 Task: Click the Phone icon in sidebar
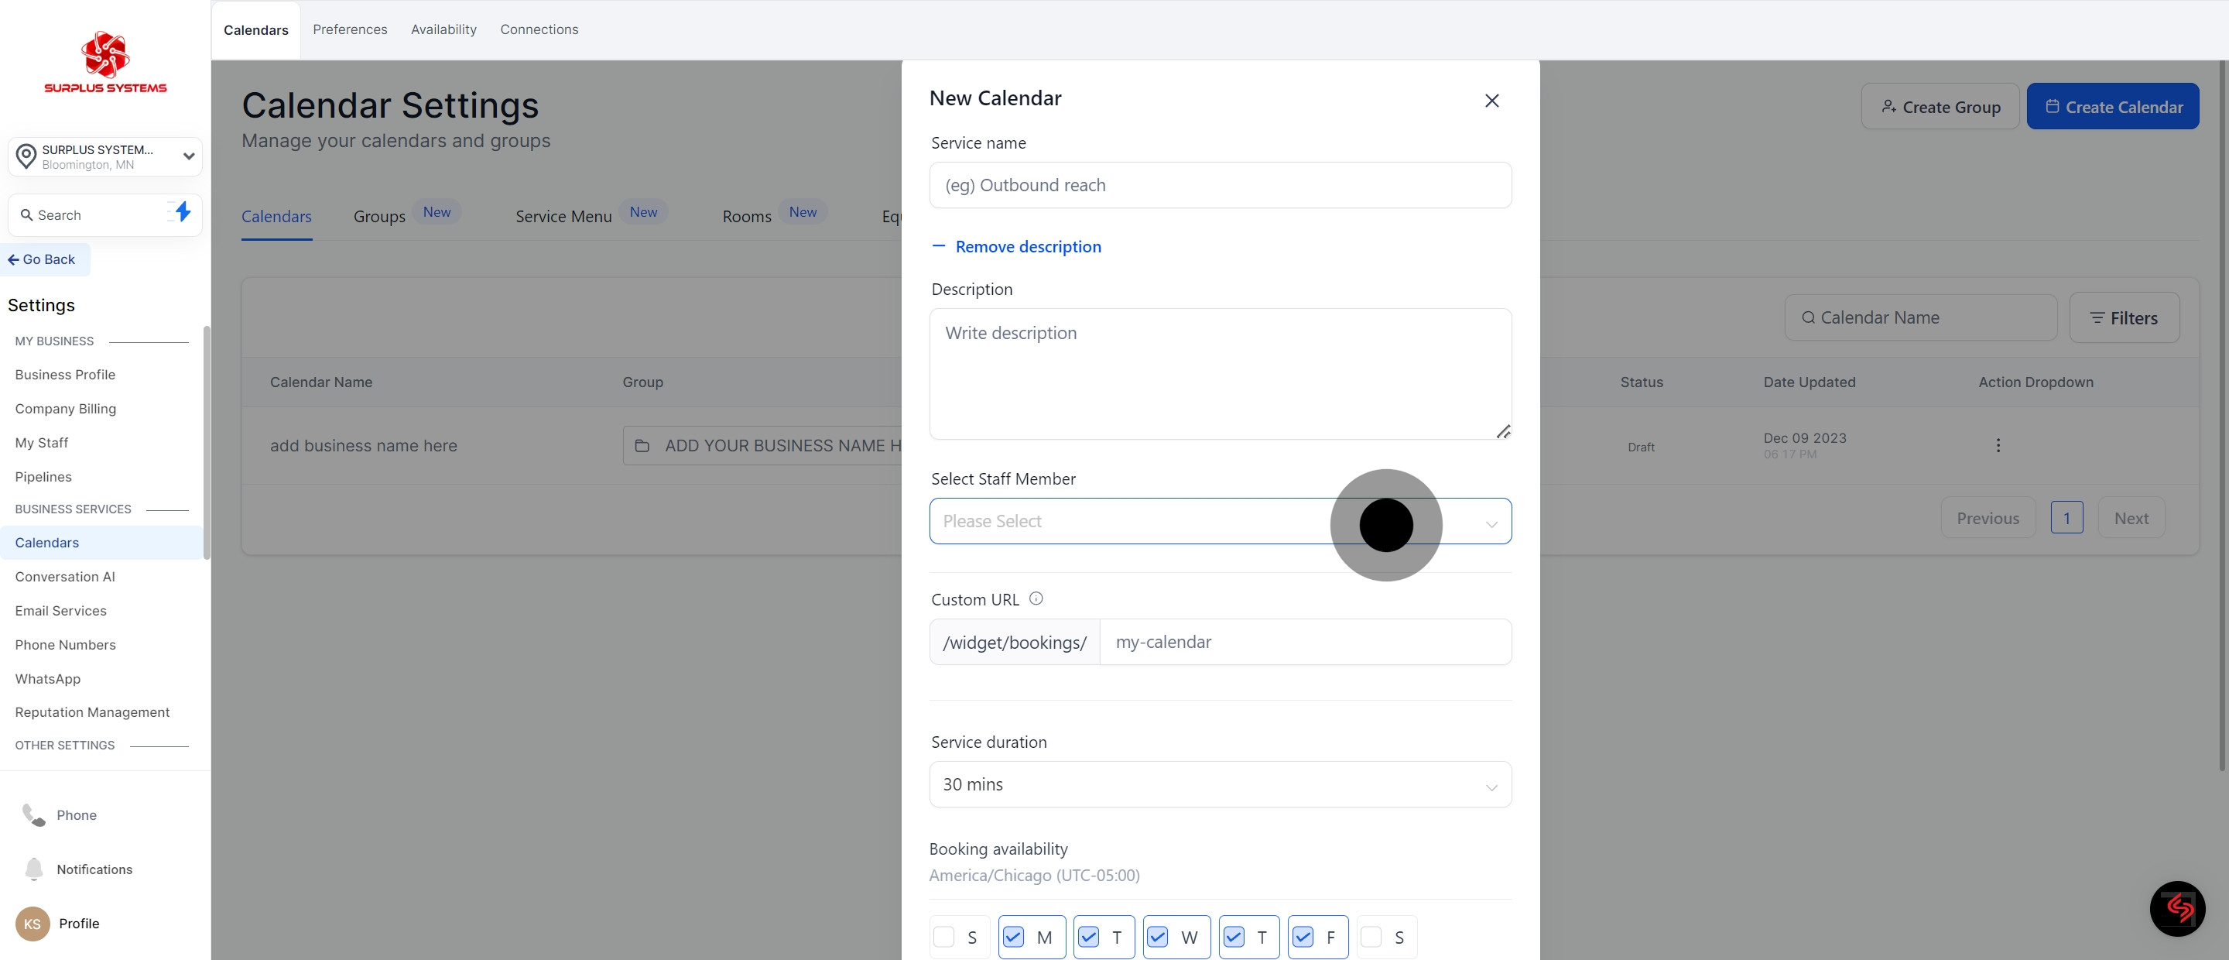(x=34, y=814)
